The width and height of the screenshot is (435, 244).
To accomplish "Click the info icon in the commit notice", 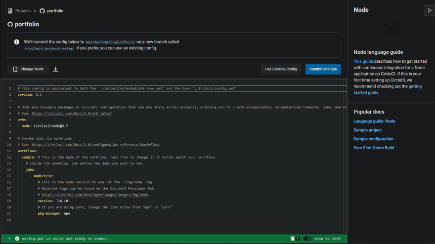I will pos(17,42).
